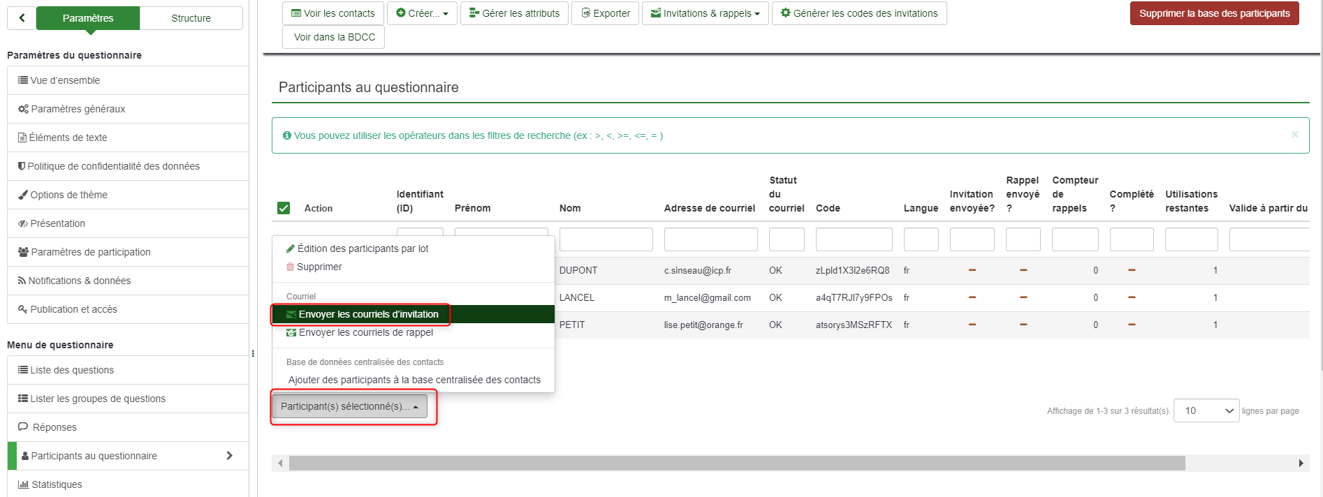Click the Nom column filter field
The height and width of the screenshot is (497, 1323).
point(606,239)
